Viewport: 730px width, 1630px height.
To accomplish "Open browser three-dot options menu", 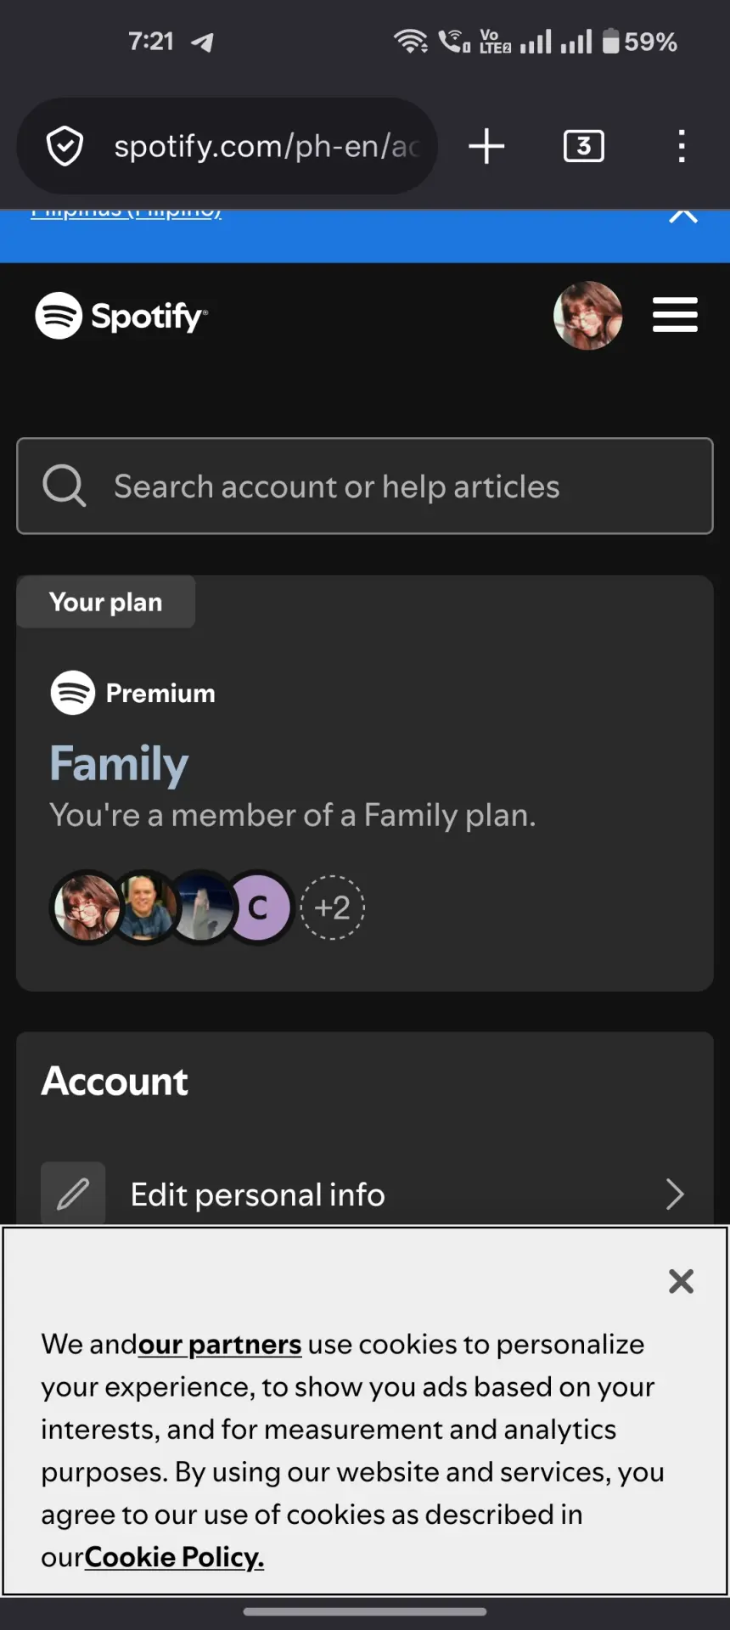I will click(681, 146).
